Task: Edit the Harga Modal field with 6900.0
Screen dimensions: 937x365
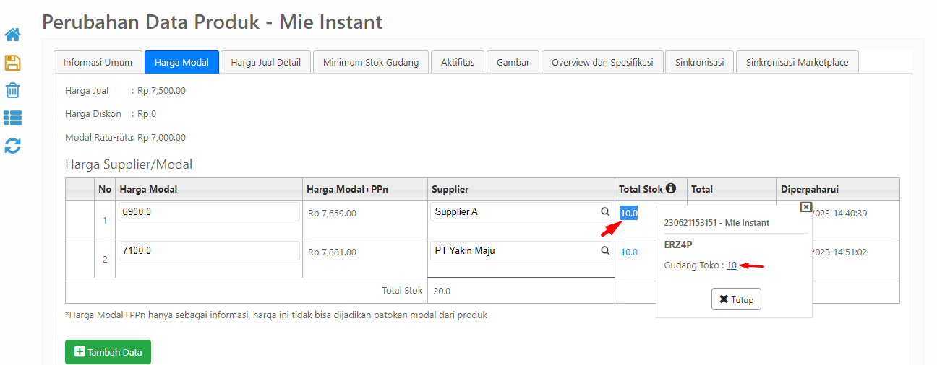Action: point(209,212)
